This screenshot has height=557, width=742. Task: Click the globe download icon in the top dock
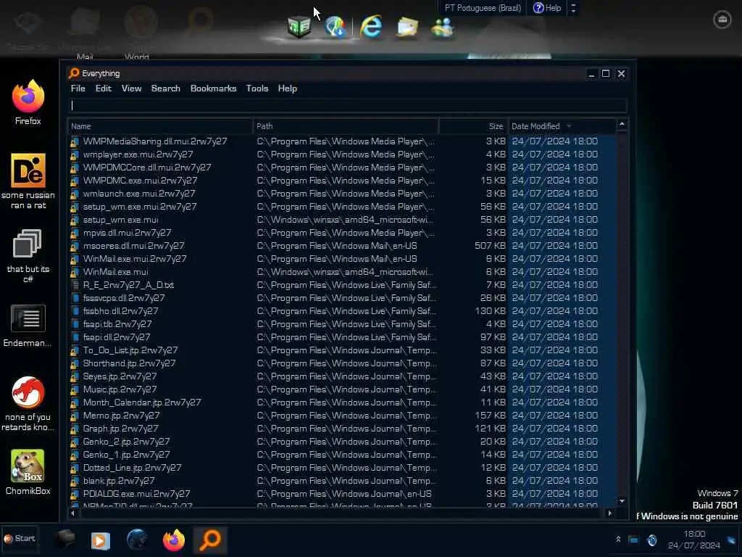[335, 27]
